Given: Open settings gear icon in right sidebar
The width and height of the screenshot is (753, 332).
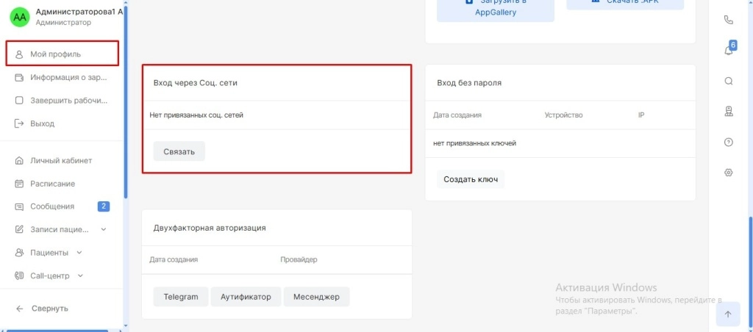Looking at the screenshot, I should coord(729,173).
